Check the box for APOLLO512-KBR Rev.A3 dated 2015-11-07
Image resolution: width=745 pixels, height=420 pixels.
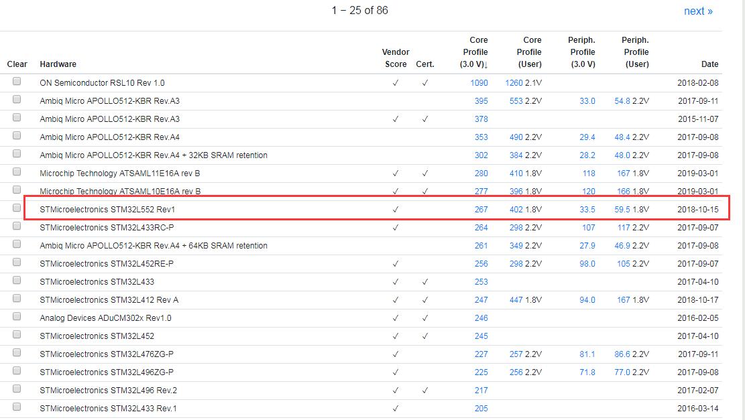(17, 117)
